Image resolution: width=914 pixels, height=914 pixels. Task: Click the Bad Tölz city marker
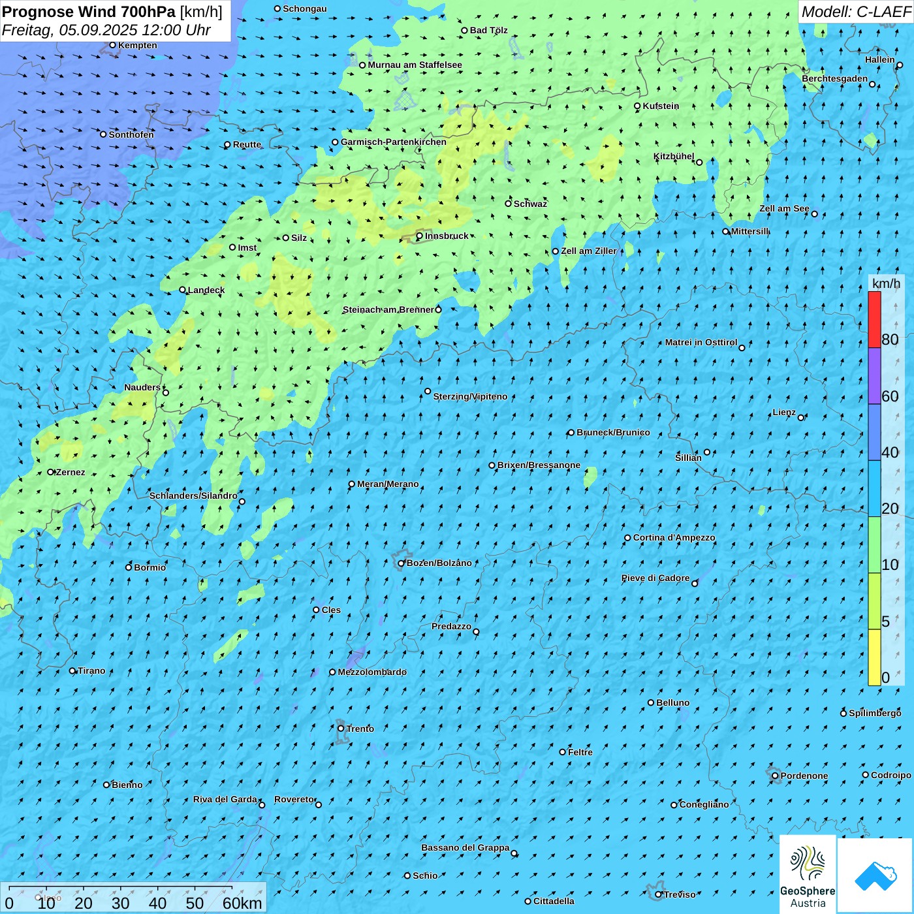click(464, 31)
